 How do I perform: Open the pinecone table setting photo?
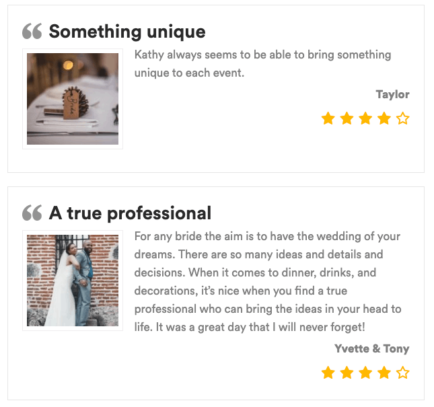pyautogui.click(x=73, y=99)
